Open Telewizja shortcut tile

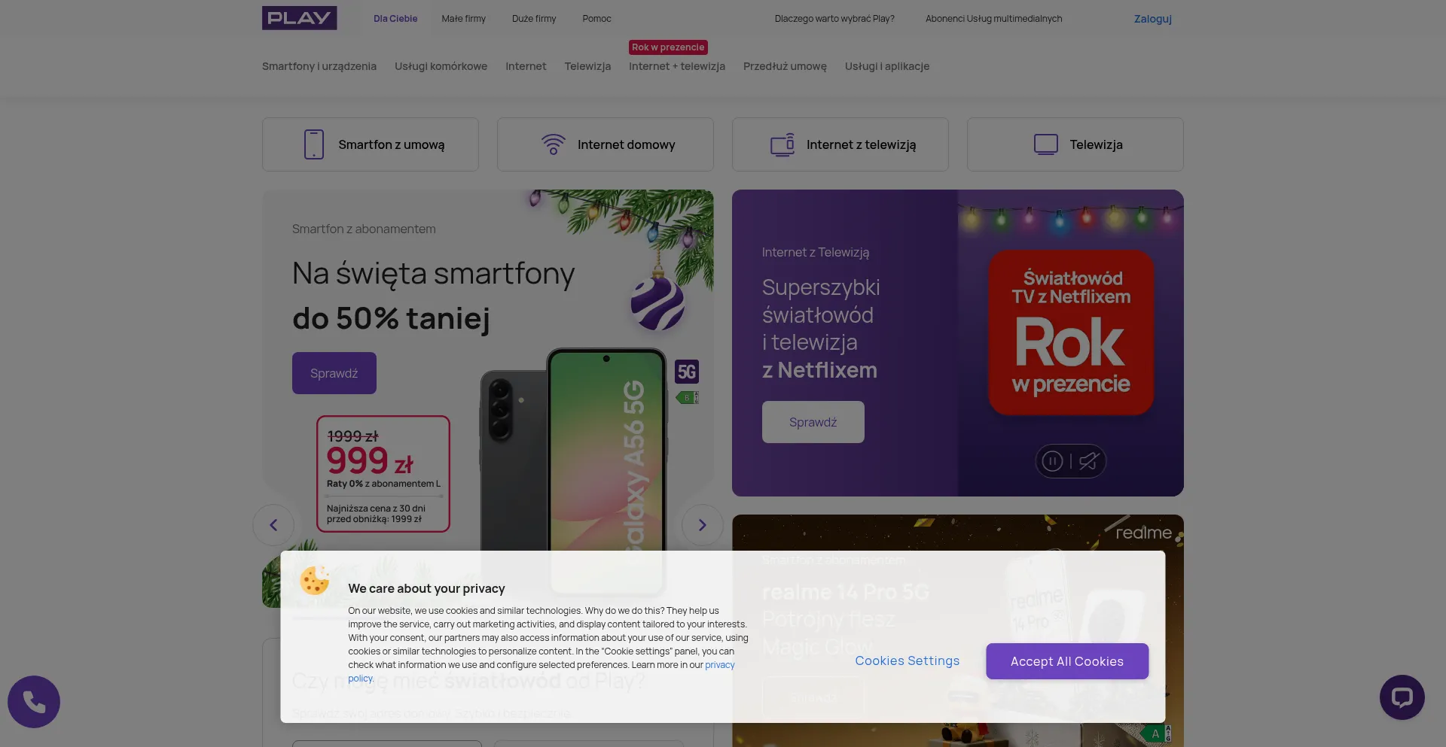point(1075,144)
